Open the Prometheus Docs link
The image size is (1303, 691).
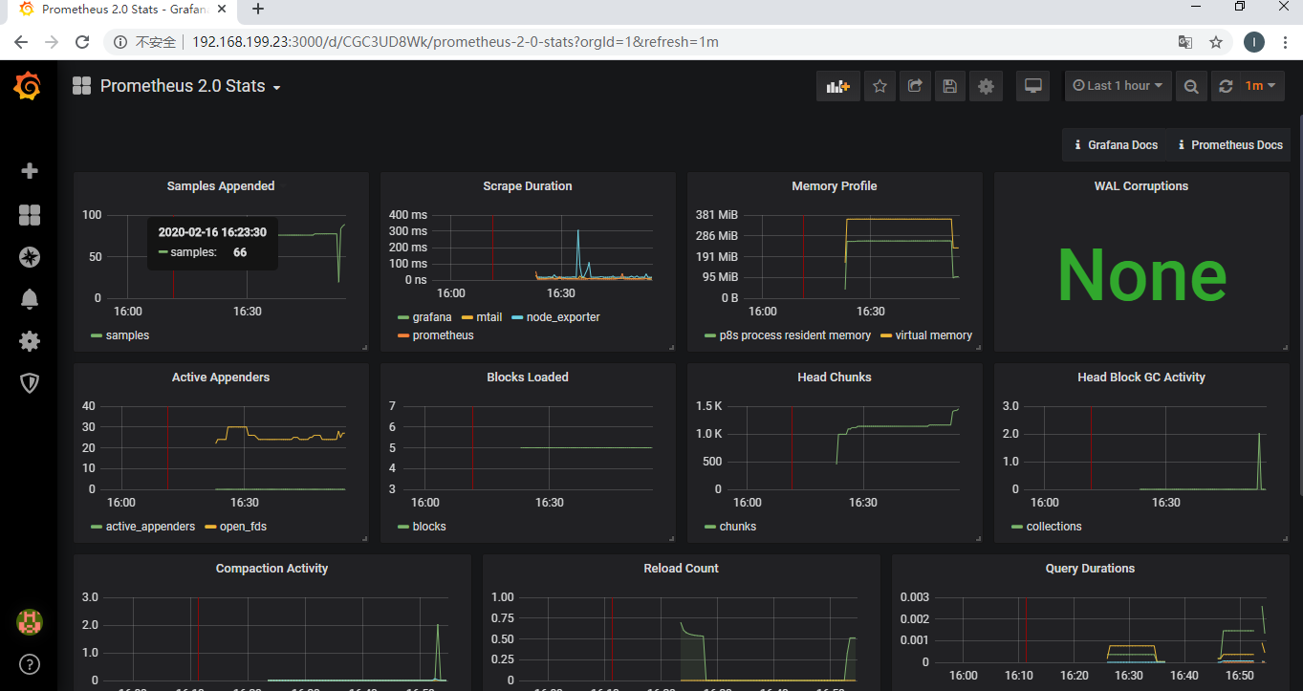tap(1229, 145)
